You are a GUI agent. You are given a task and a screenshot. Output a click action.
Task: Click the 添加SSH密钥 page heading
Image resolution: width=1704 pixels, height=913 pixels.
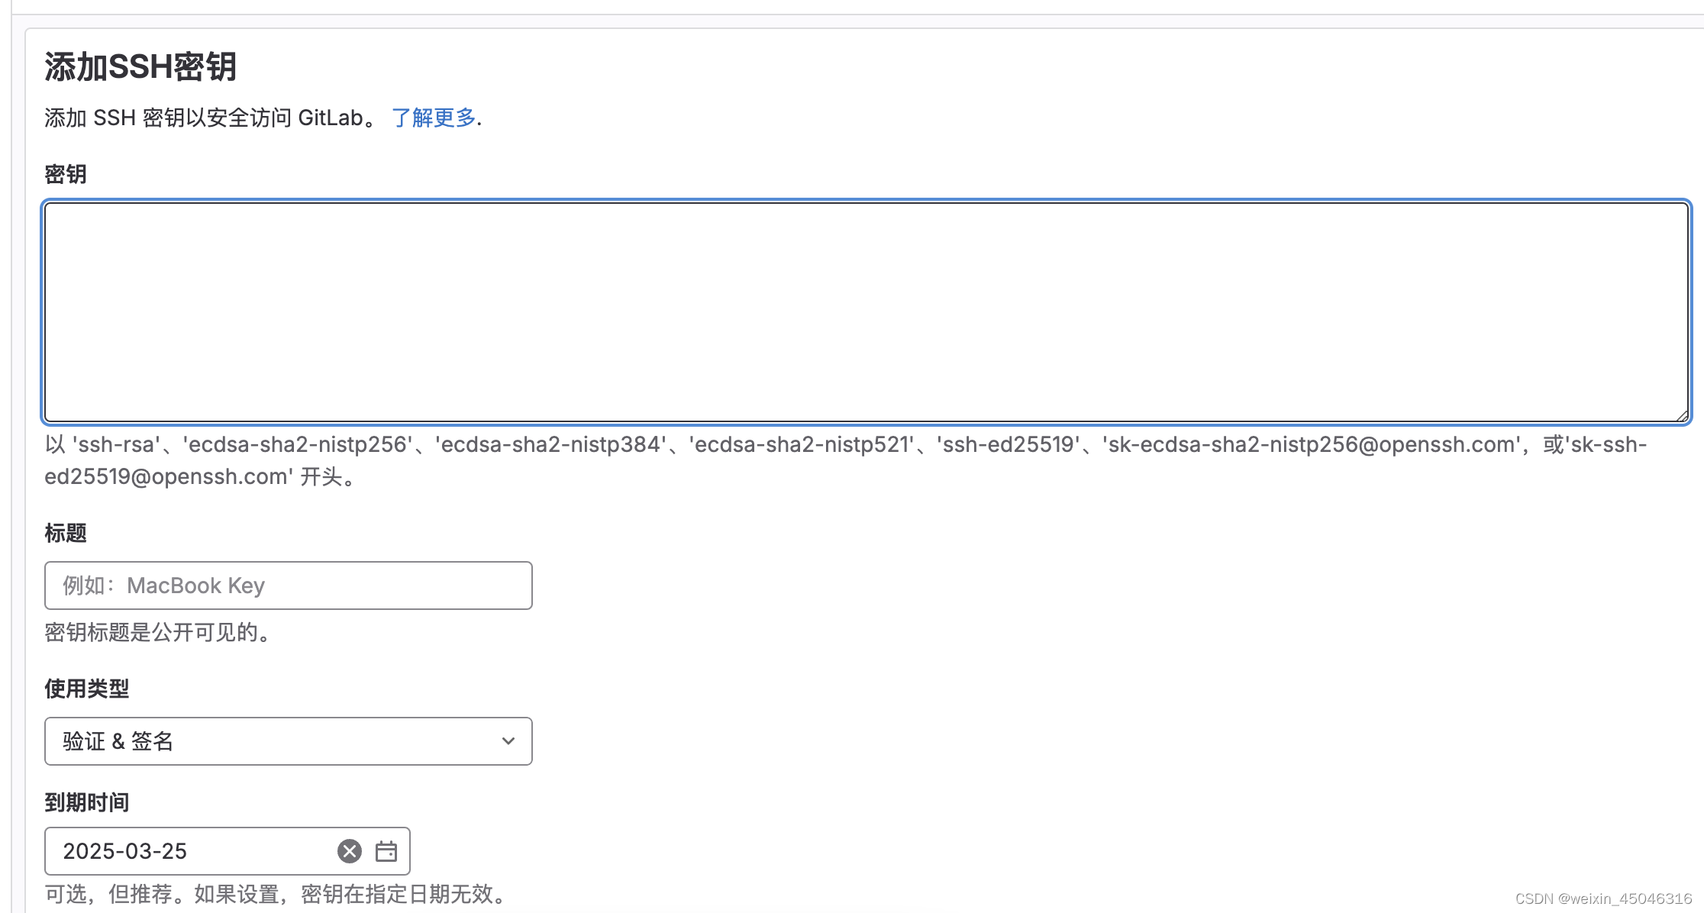click(140, 67)
